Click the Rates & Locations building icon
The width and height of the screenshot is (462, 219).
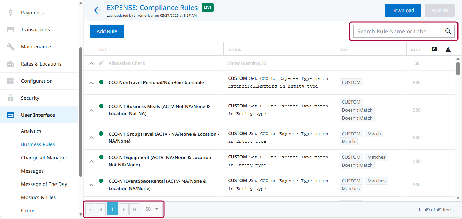click(x=10, y=64)
